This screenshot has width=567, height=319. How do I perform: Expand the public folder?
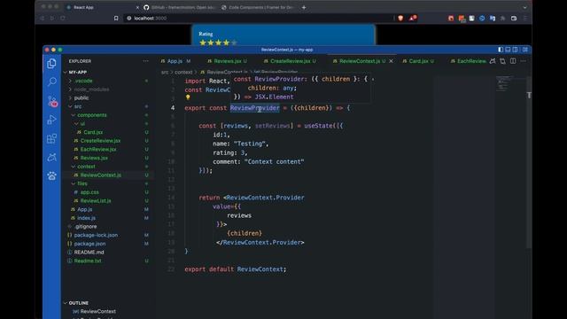click(x=81, y=97)
